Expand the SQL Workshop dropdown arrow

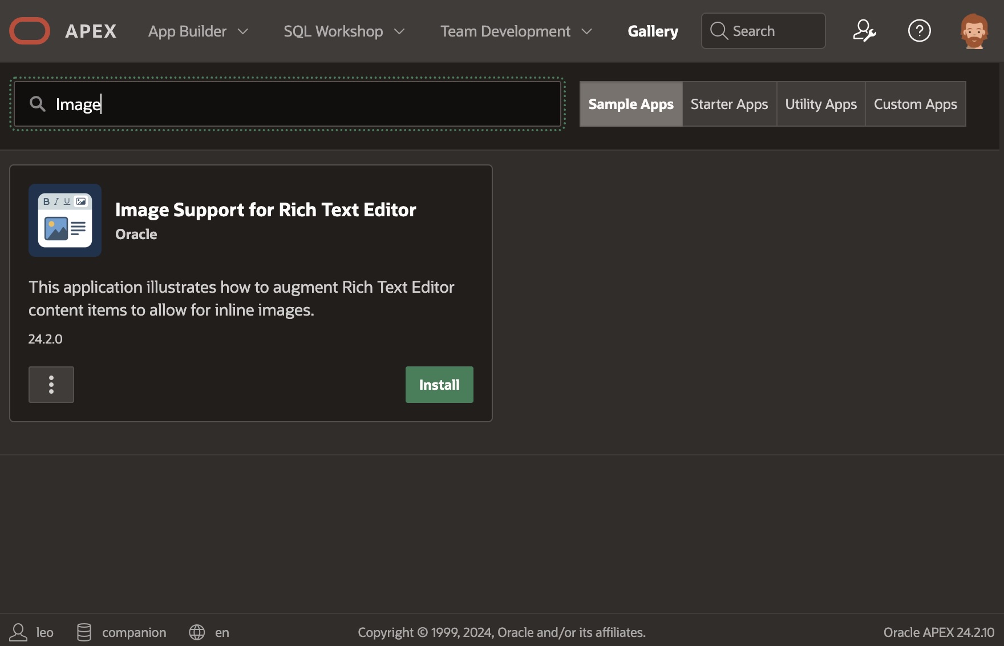coord(399,31)
